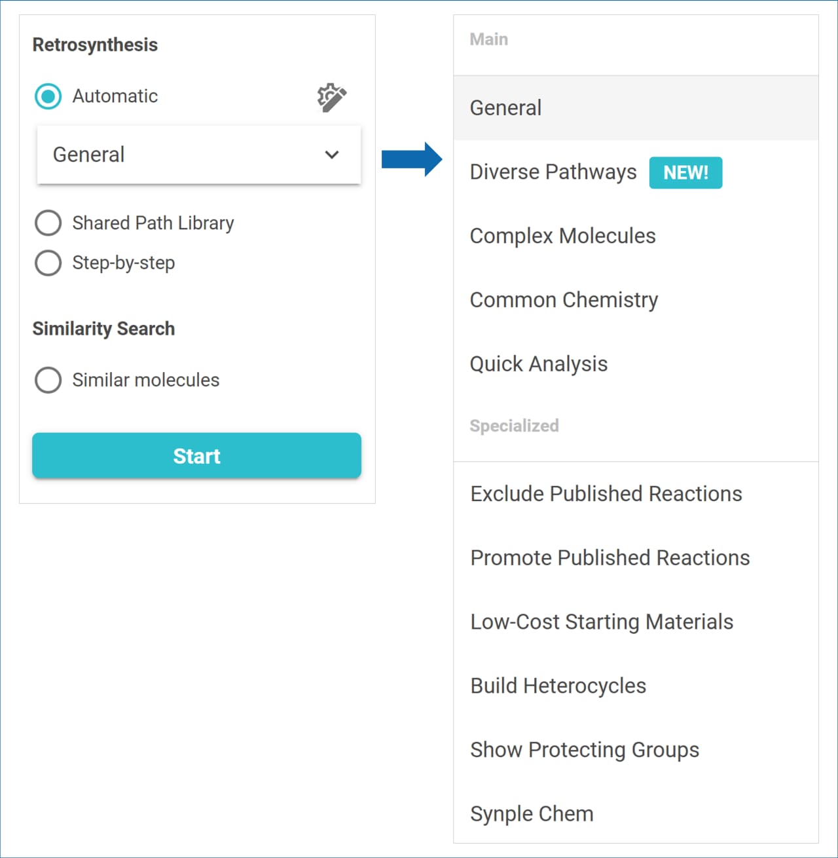
Task: Select Complex Molecules from the list
Action: point(563,236)
